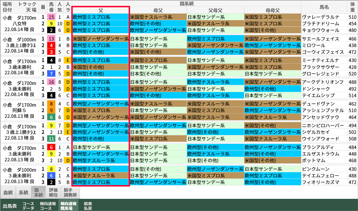358x211 pixels.
Task: Open 結果払戻 in bottom navigation
Action: 88,206
